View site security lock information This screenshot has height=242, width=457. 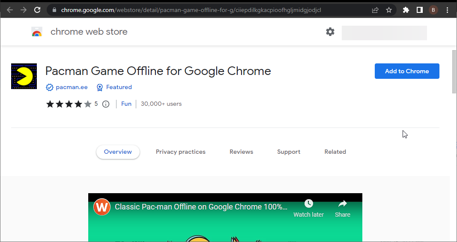[x=54, y=10]
